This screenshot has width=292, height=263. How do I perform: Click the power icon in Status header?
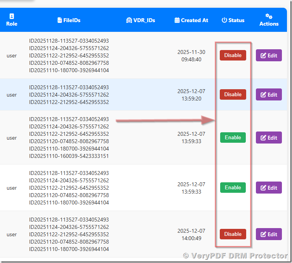(224, 20)
